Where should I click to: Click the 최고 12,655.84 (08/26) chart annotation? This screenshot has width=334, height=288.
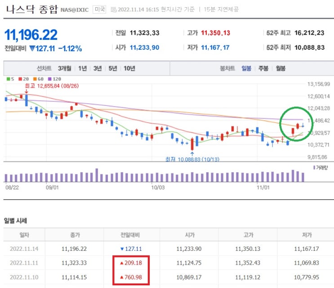point(52,86)
